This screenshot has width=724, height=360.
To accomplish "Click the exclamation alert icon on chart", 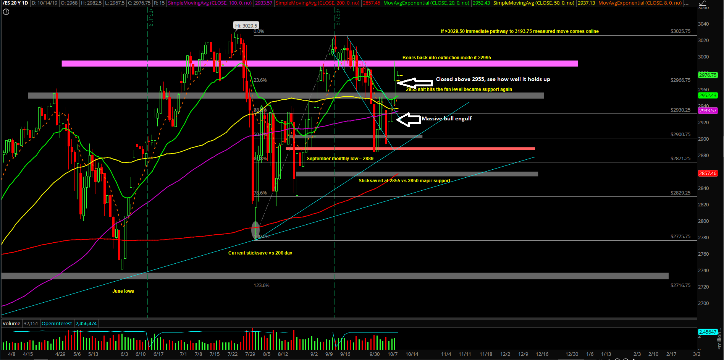I will (x=6, y=12).
